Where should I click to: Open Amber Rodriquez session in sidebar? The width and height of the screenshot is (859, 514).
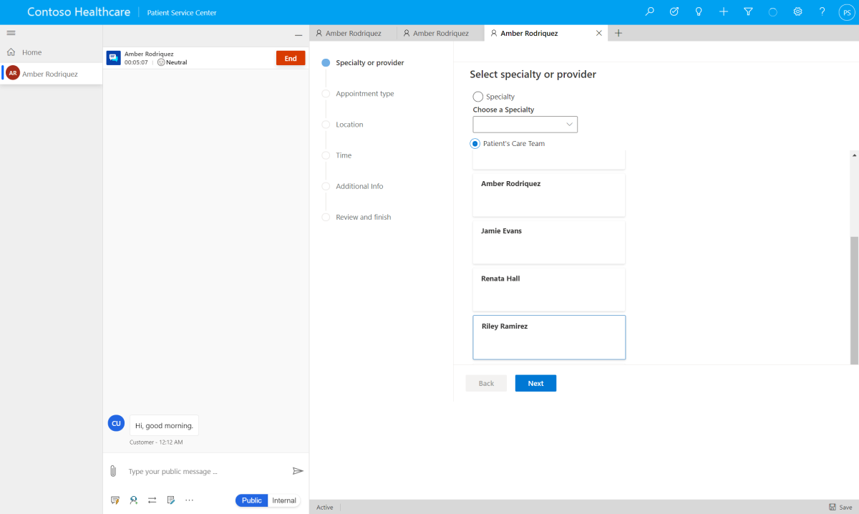click(52, 74)
